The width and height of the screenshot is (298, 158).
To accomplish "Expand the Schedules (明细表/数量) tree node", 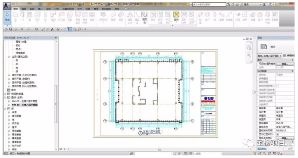I will click(5, 94).
